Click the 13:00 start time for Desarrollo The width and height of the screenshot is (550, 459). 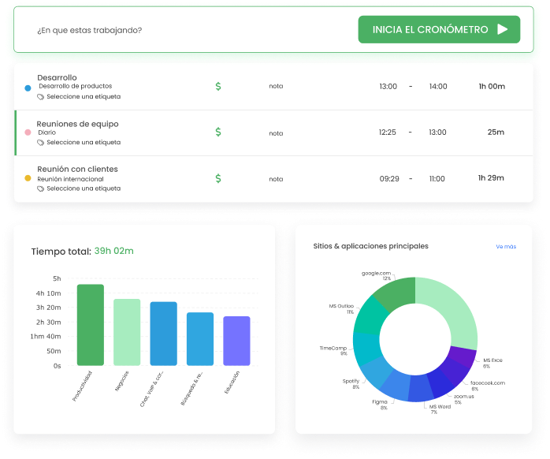pos(388,86)
